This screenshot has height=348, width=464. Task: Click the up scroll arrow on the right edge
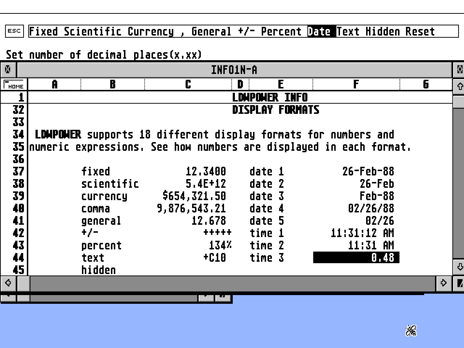pos(459,86)
